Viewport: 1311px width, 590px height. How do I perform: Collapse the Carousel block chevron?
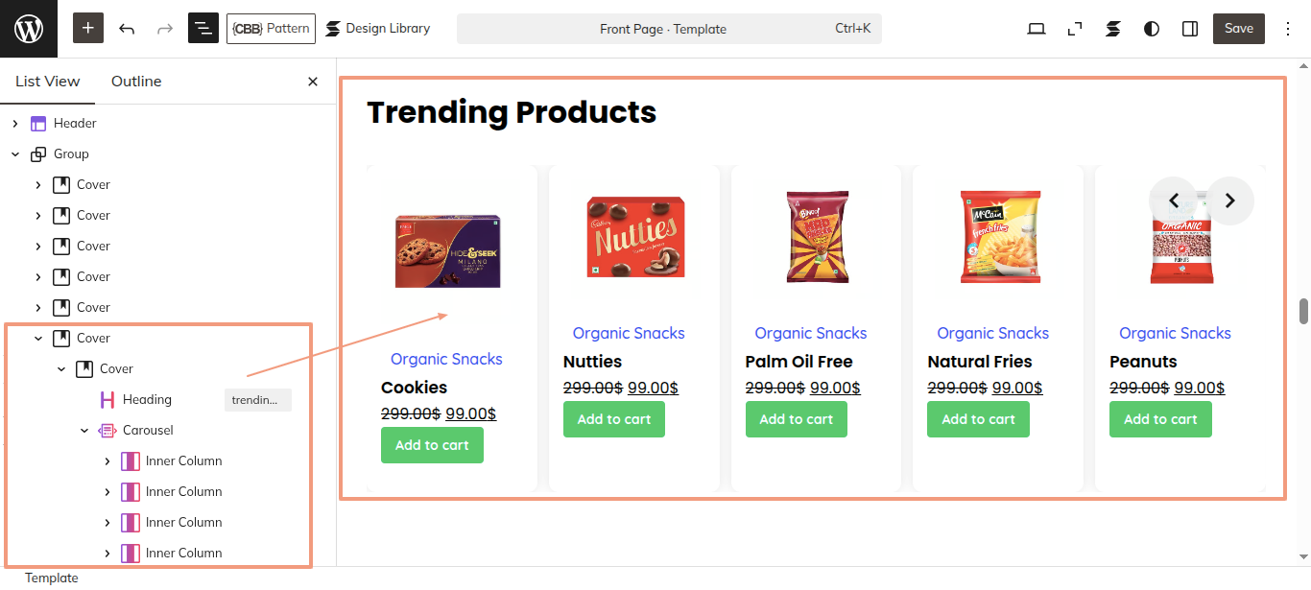click(x=84, y=430)
